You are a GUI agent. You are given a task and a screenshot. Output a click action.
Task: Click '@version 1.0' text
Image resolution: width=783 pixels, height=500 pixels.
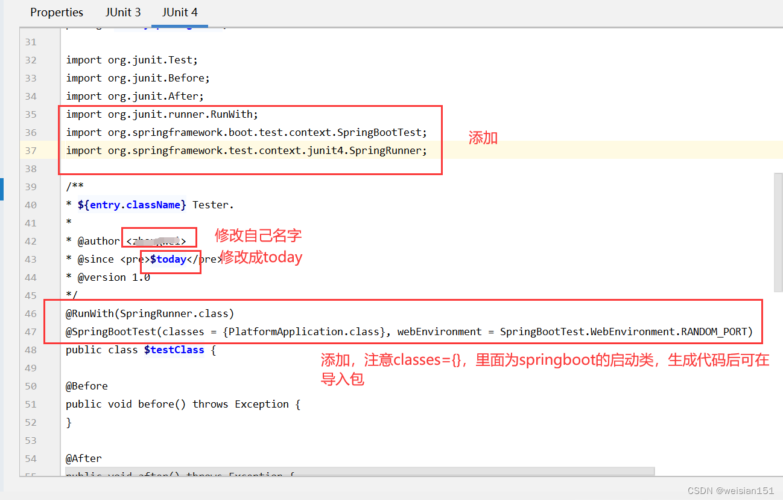114,277
